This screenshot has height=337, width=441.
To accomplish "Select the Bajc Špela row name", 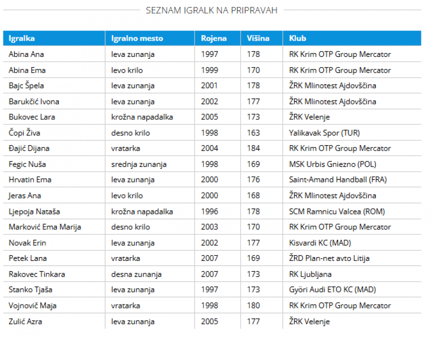I will [26, 86].
